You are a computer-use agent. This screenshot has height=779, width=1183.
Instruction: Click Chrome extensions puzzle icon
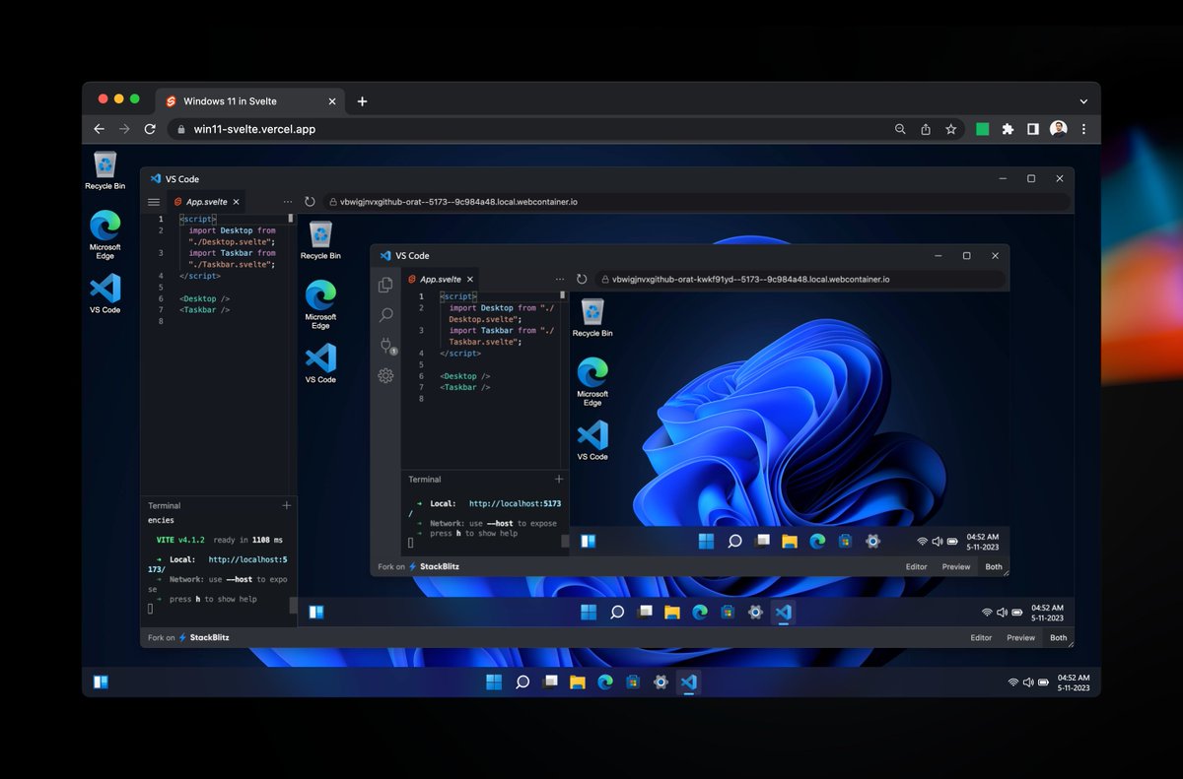coord(1008,129)
